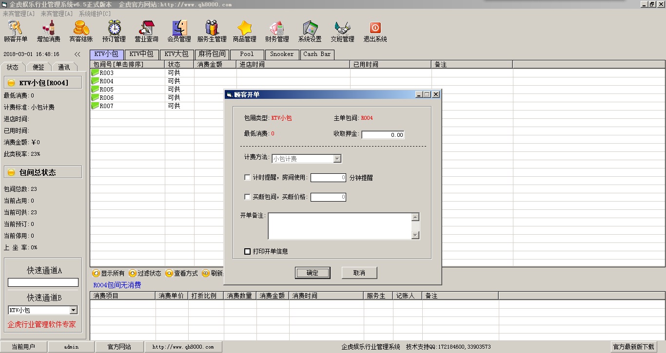Select room R005 green icon

95,90
